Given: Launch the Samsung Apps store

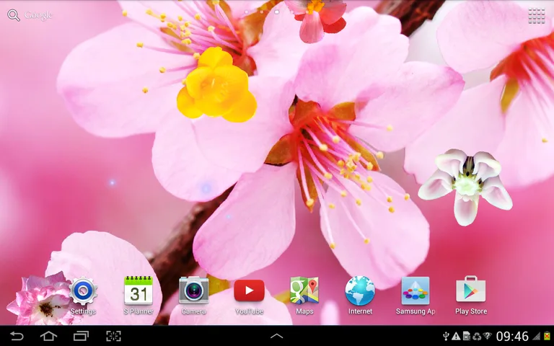Looking at the screenshot, I should pos(415,296).
